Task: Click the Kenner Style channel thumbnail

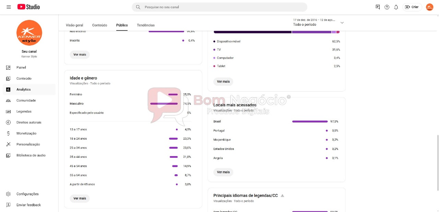Action: point(29,33)
